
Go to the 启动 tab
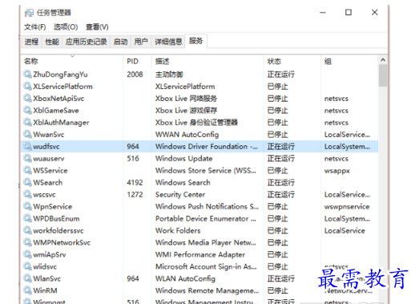[x=120, y=42]
